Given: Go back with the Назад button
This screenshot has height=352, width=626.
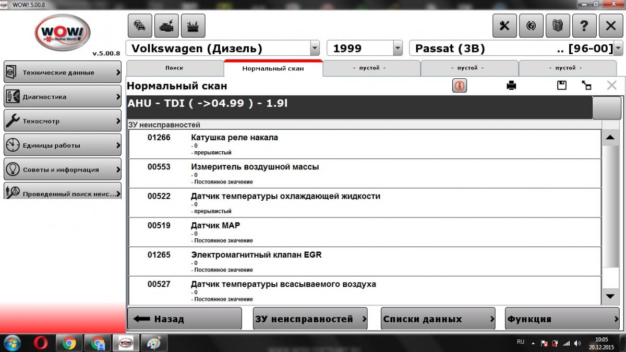Looking at the screenshot, I should click(185, 319).
